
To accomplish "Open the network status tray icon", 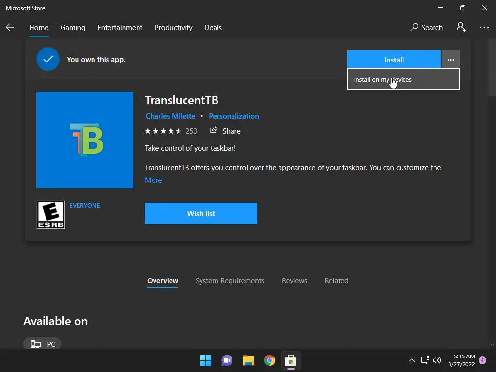I will point(425,360).
